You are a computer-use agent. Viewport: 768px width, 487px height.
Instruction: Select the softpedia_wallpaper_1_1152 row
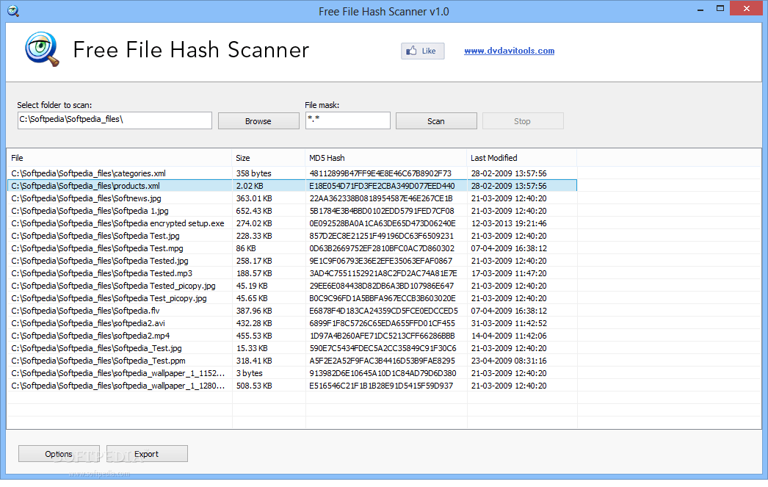coord(292,373)
